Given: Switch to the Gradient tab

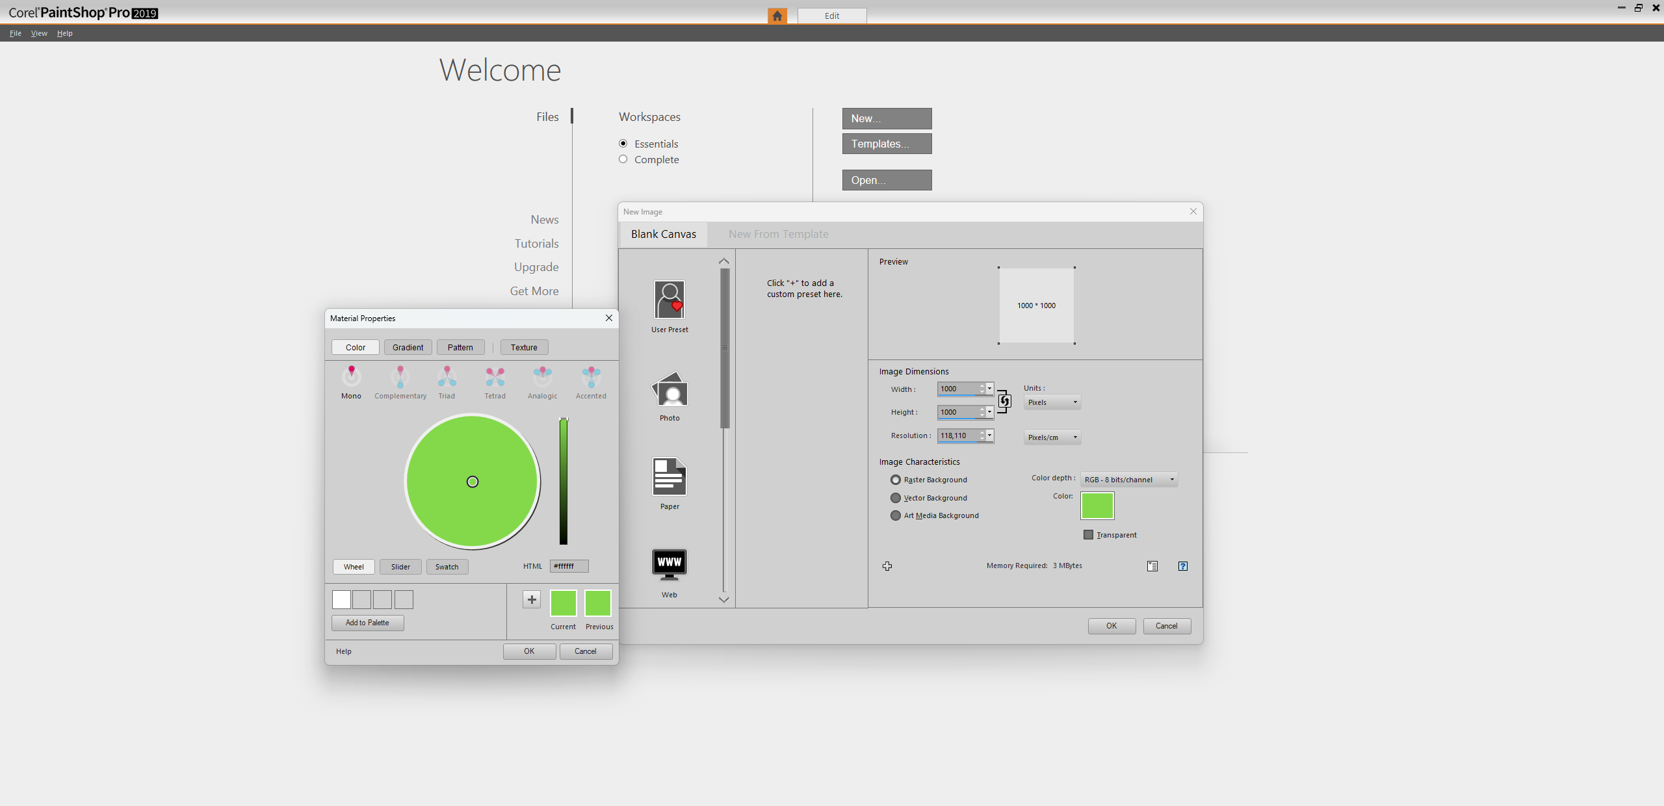Looking at the screenshot, I should tap(408, 347).
